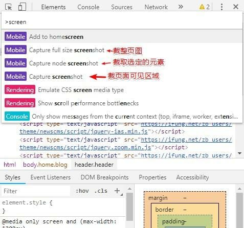The width and height of the screenshot is (244, 228).
Task: Click the header.header breadcrumb
Action: tap(94, 165)
